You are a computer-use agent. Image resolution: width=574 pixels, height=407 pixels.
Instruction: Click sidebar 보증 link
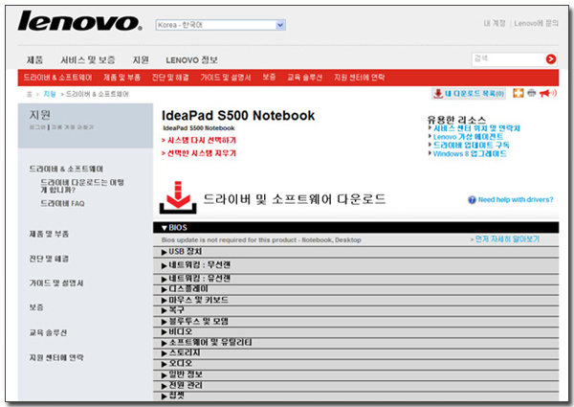click(36, 307)
